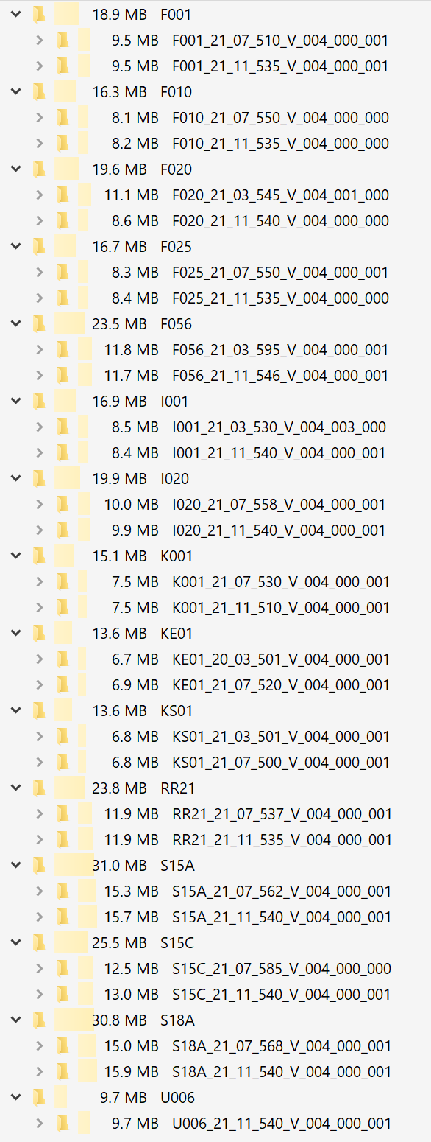This screenshot has width=431, height=1142.
Task: Select the RR21 folder name
Action: click(178, 788)
